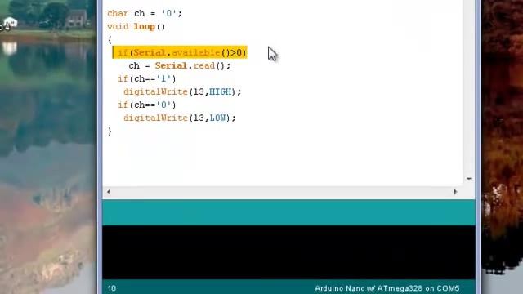
Task: Click the highlighted 'if(Serial.available()>0)' line
Action: [180, 52]
